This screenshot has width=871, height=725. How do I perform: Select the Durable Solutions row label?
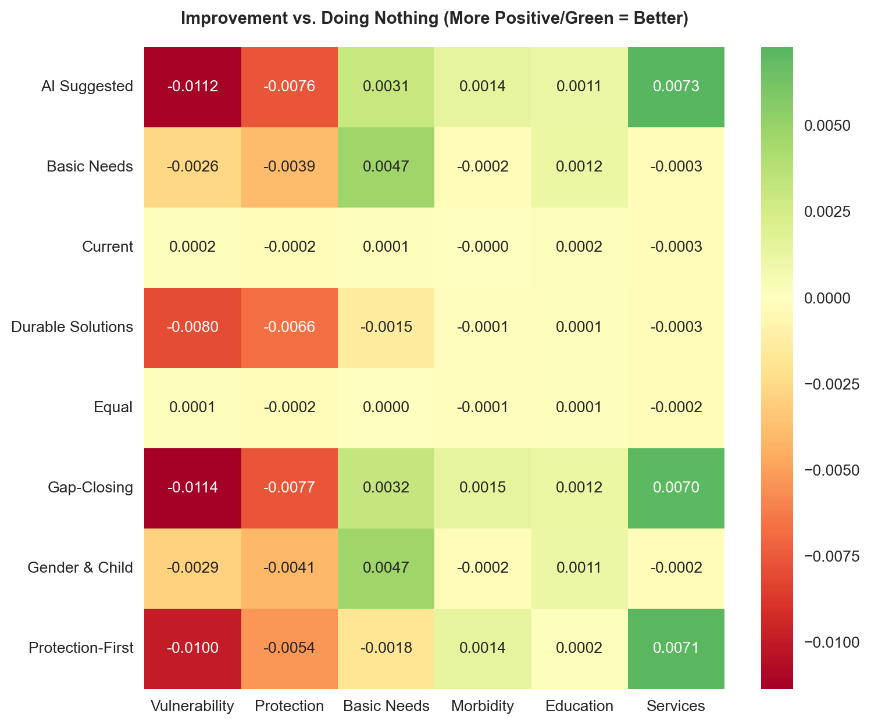click(x=73, y=327)
